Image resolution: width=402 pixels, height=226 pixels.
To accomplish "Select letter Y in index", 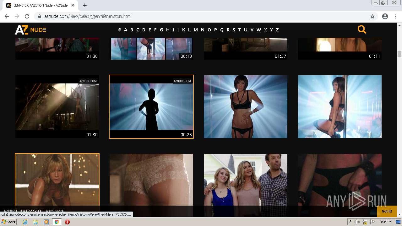I will (271, 30).
